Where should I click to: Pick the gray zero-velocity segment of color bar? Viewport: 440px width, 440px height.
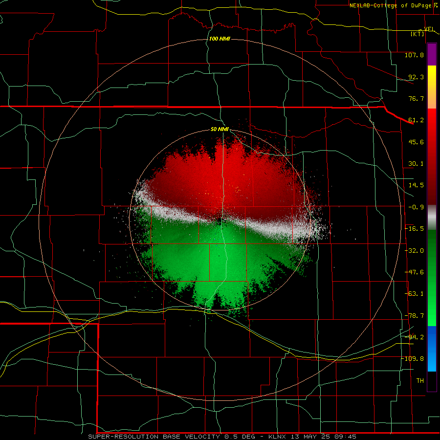(x=432, y=218)
